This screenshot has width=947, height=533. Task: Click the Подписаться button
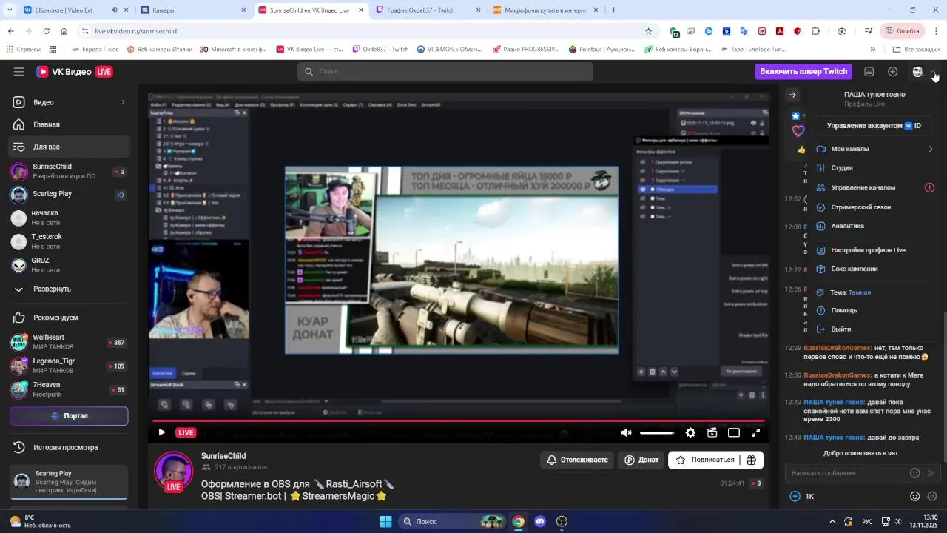(704, 460)
